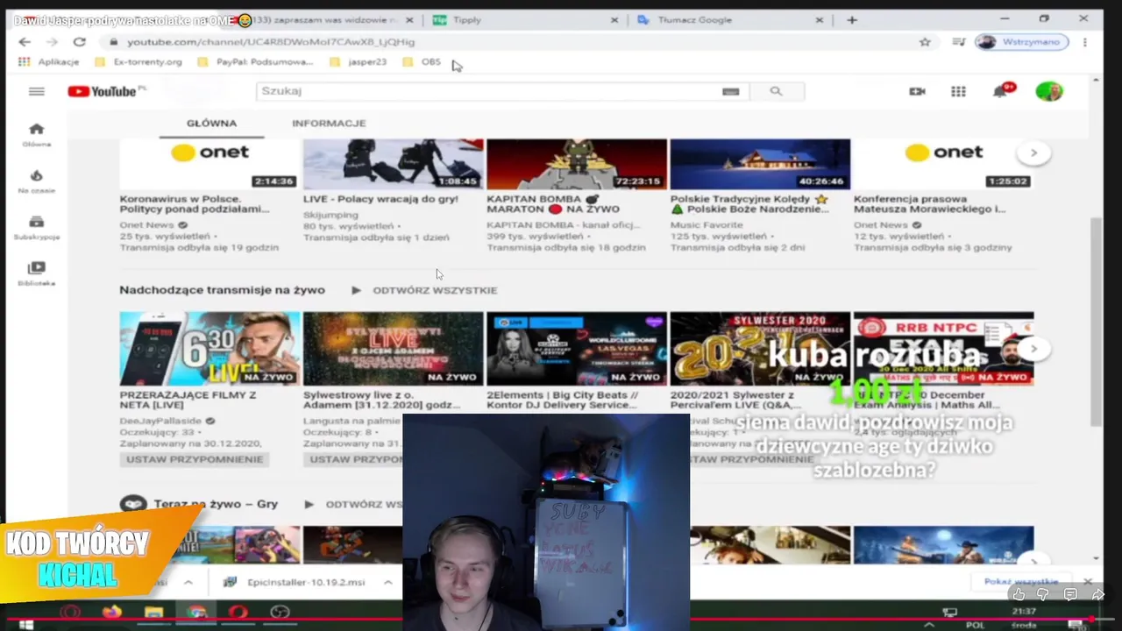Open Główna home in left sidebar
The width and height of the screenshot is (1122, 631).
(36, 134)
